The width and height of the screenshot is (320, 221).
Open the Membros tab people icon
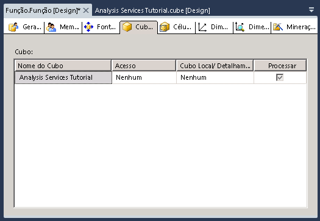[x=51, y=27]
